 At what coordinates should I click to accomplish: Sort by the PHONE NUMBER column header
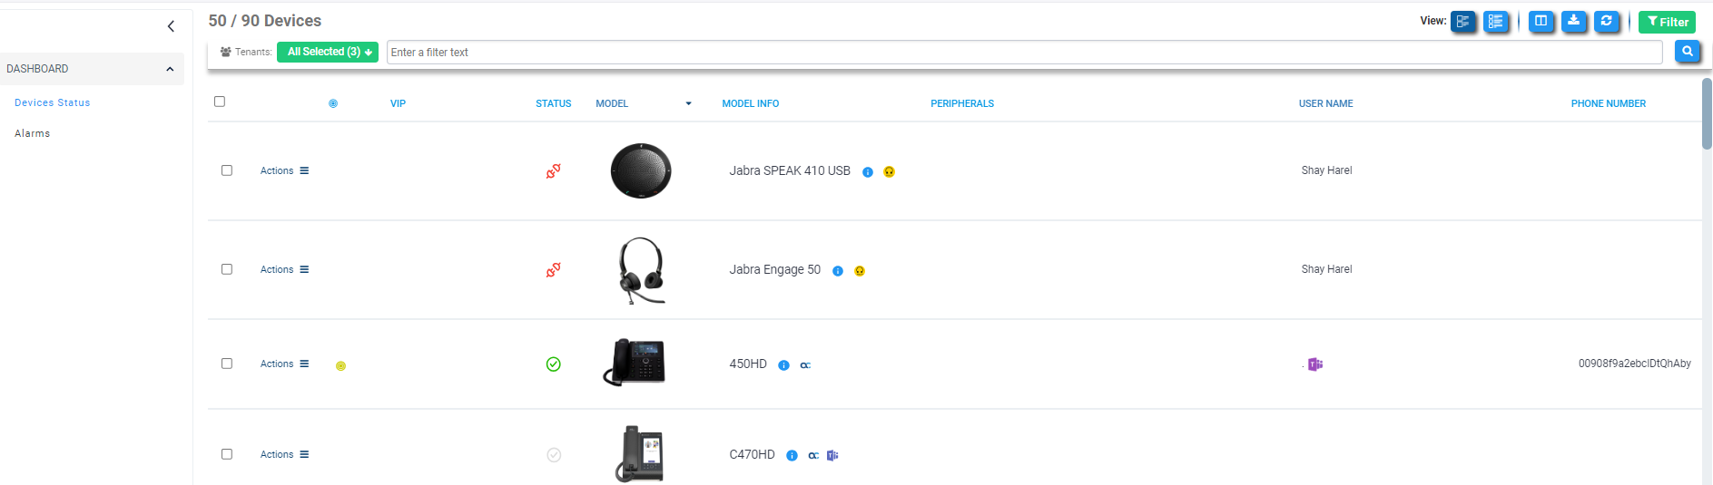pos(1609,103)
